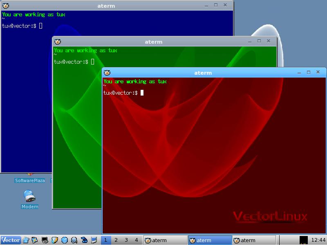Viewport: 327px width, 245px height.
Task: Select workspace 4 in the pager
Action: [137, 240]
